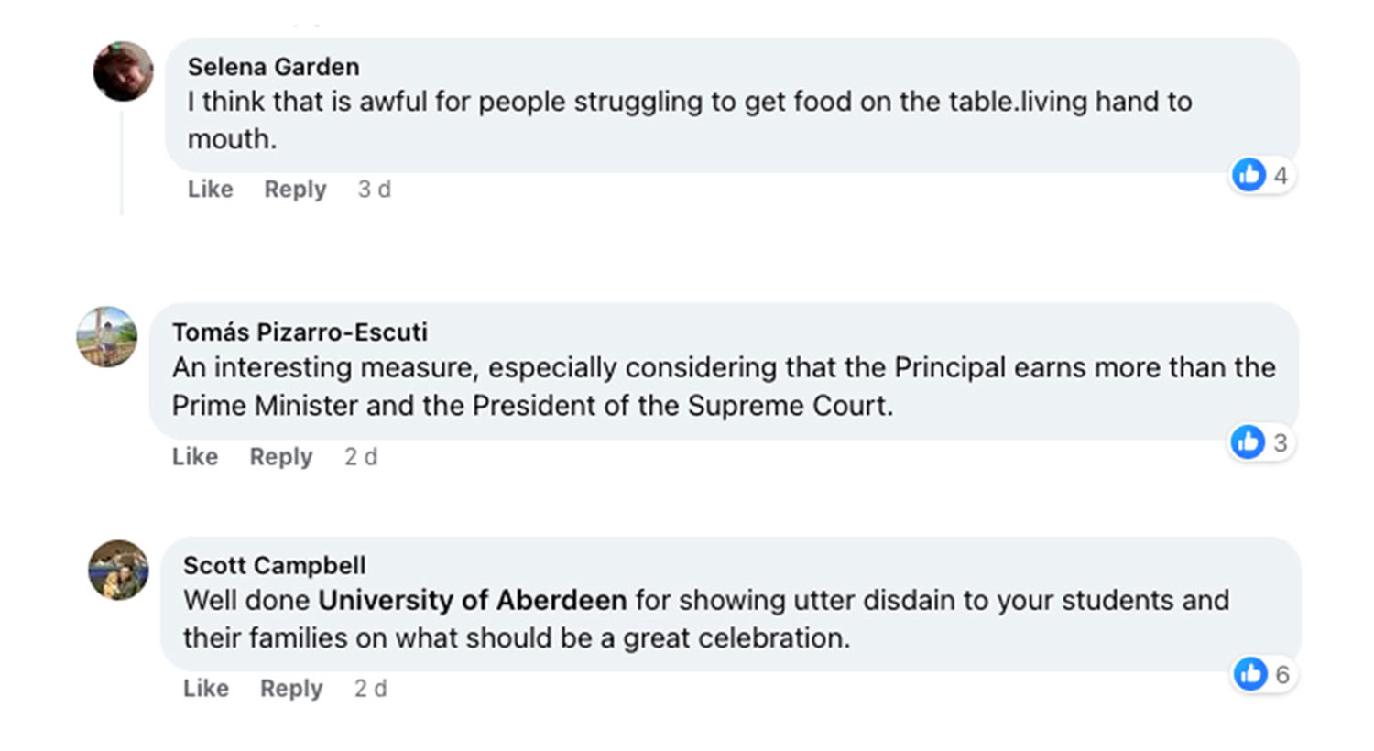Open the 2 d timestamp on Scott's comment
This screenshot has width=1374, height=751.
click(371, 688)
